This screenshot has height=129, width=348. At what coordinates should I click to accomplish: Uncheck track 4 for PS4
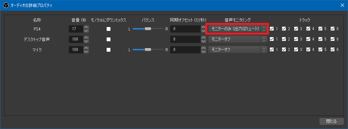click(x=308, y=28)
